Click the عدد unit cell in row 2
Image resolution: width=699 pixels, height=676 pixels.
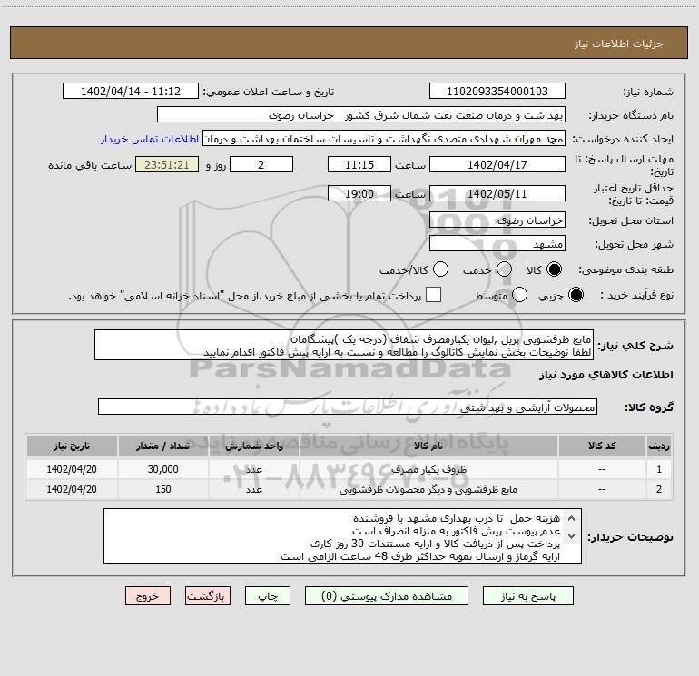pos(253,489)
